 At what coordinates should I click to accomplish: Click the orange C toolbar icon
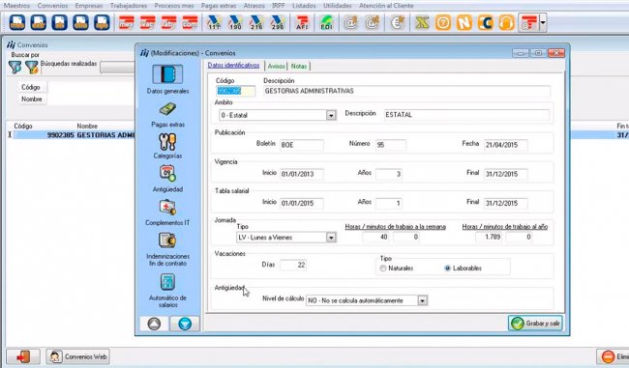point(486,23)
